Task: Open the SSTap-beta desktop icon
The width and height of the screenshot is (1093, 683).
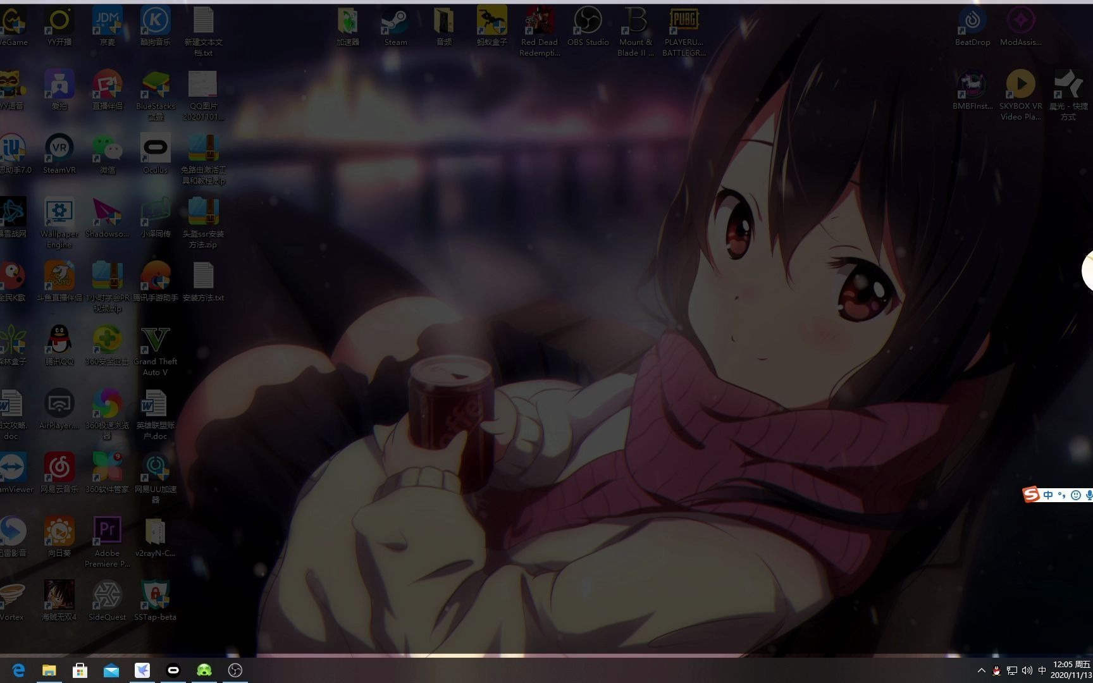Action: [156, 601]
